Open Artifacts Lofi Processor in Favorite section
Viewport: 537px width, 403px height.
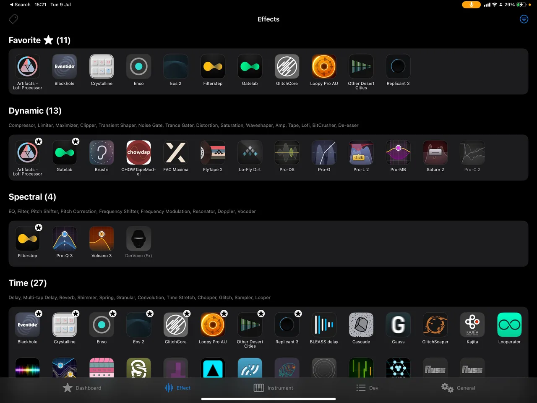pyautogui.click(x=28, y=66)
